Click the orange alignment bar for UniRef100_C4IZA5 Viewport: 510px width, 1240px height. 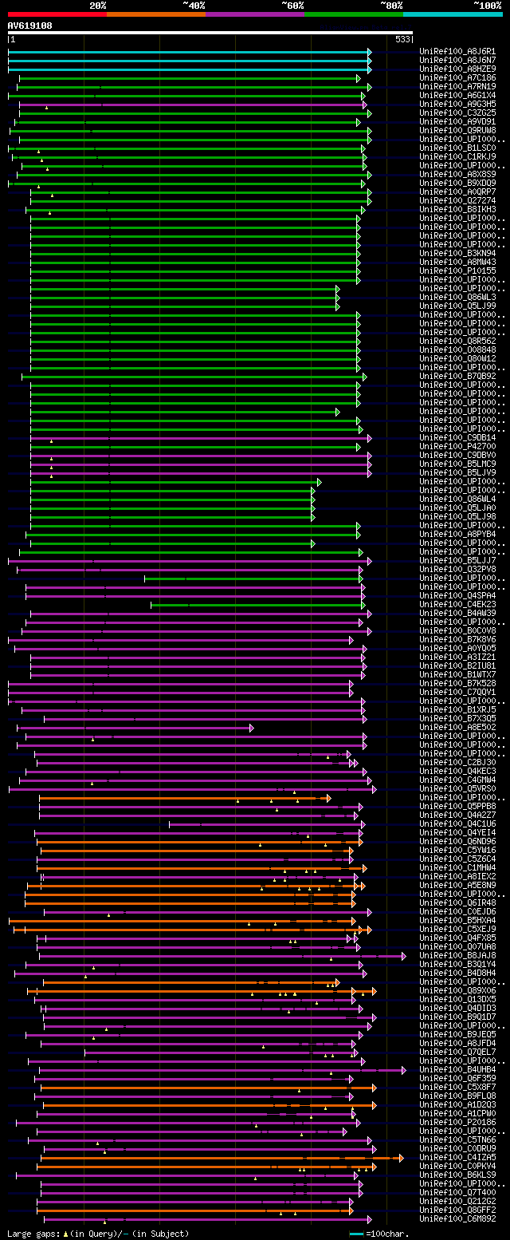tap(222, 1158)
